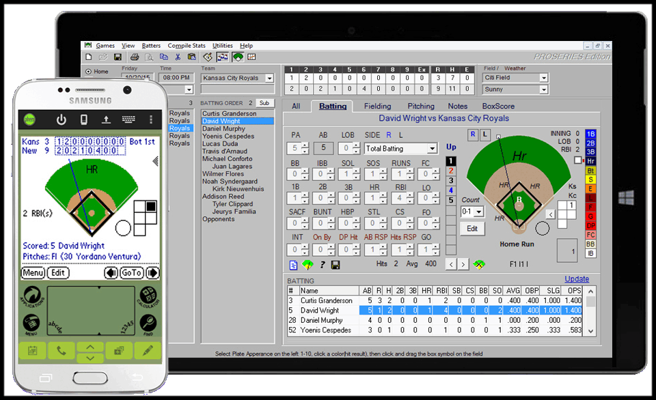Pick the red DP hit-result color swatch

[590, 226]
